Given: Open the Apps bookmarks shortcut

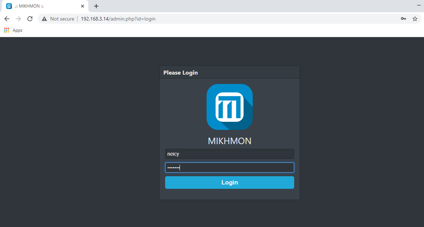Looking at the screenshot, I should (13, 30).
